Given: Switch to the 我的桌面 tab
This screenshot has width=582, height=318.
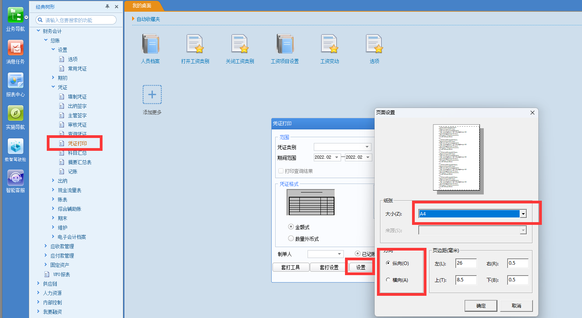Looking at the screenshot, I should click(142, 5).
